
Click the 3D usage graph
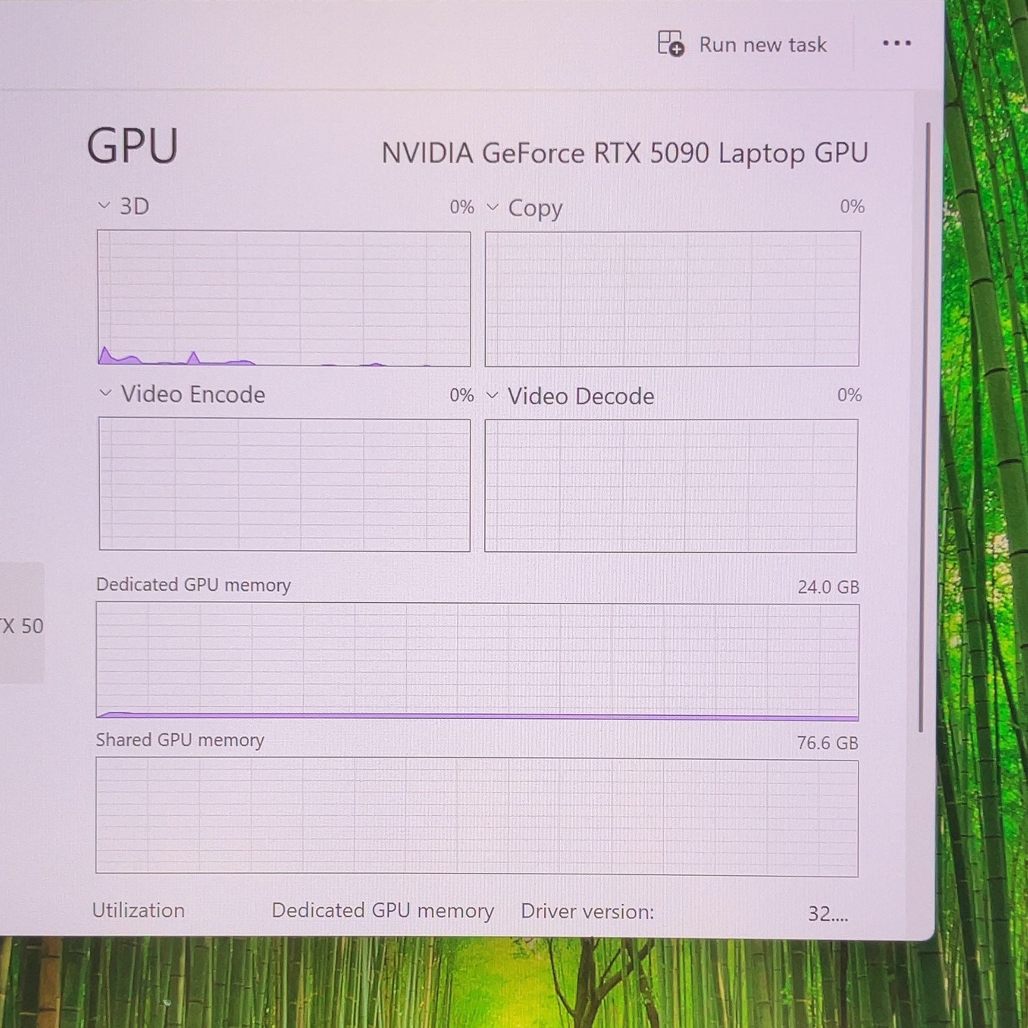click(284, 298)
